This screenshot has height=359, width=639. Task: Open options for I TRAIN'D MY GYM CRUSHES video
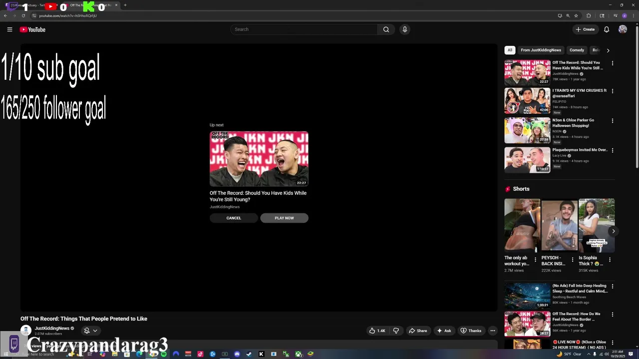(613, 91)
